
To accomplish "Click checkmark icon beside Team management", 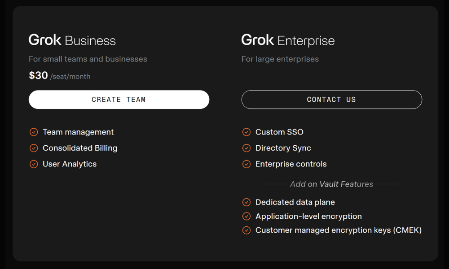I will 34,132.
